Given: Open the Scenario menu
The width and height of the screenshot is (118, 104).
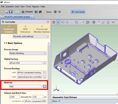Looking at the screenshot, I should click(x=10, y=7).
